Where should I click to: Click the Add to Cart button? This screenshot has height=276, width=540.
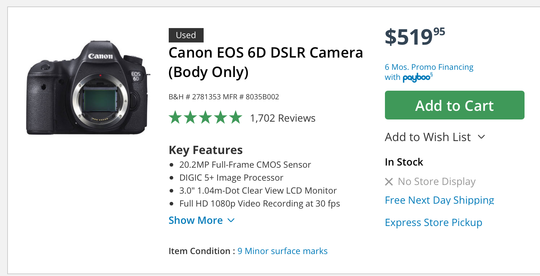[x=454, y=105]
